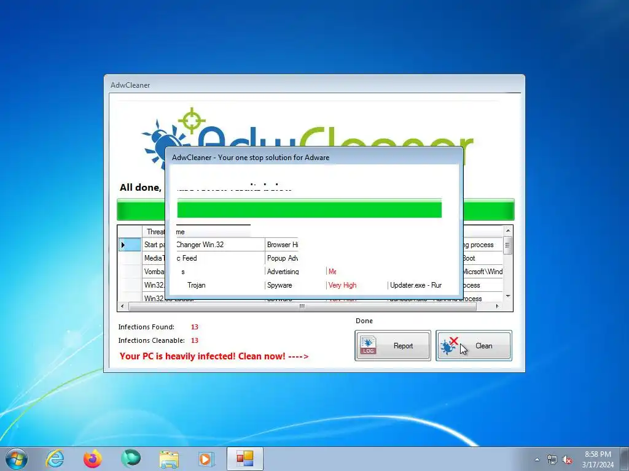Open the Report log button
The width and height of the screenshot is (629, 471).
pos(393,346)
